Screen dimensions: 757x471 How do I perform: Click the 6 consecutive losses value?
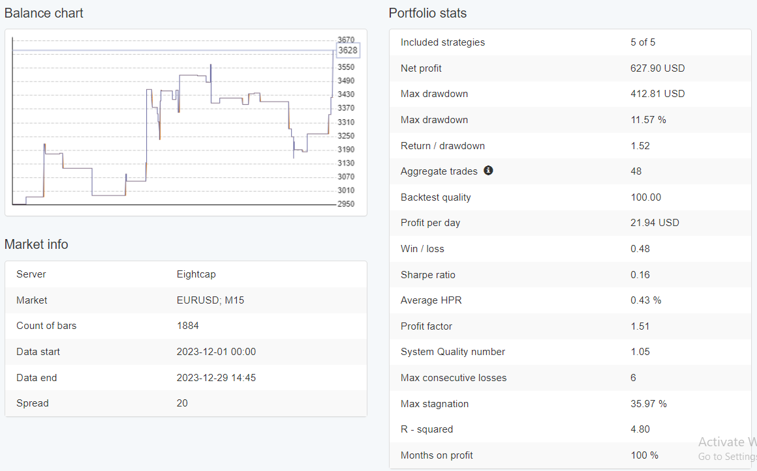click(634, 378)
